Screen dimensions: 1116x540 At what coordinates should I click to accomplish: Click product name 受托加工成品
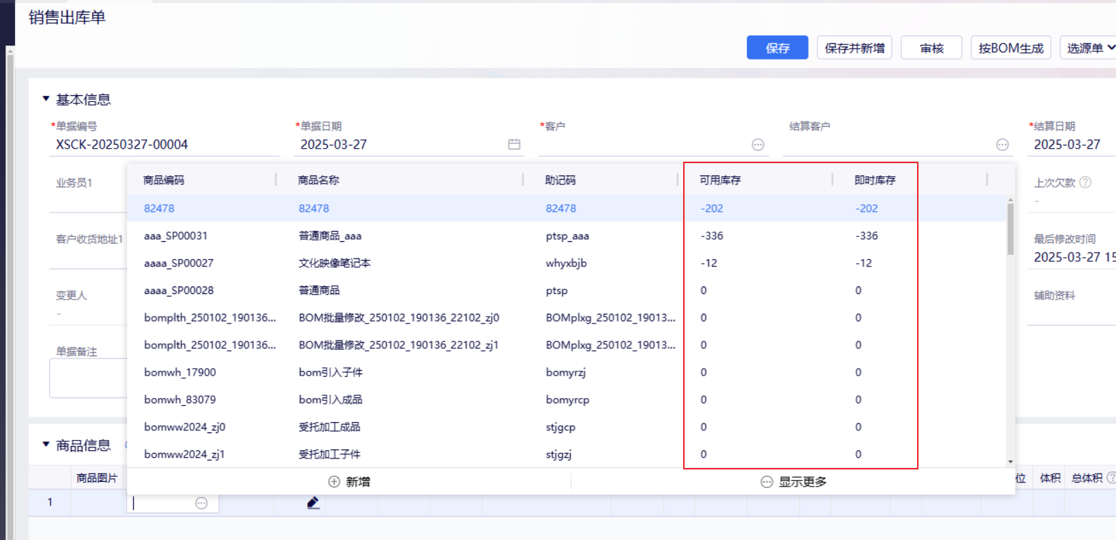[329, 427]
